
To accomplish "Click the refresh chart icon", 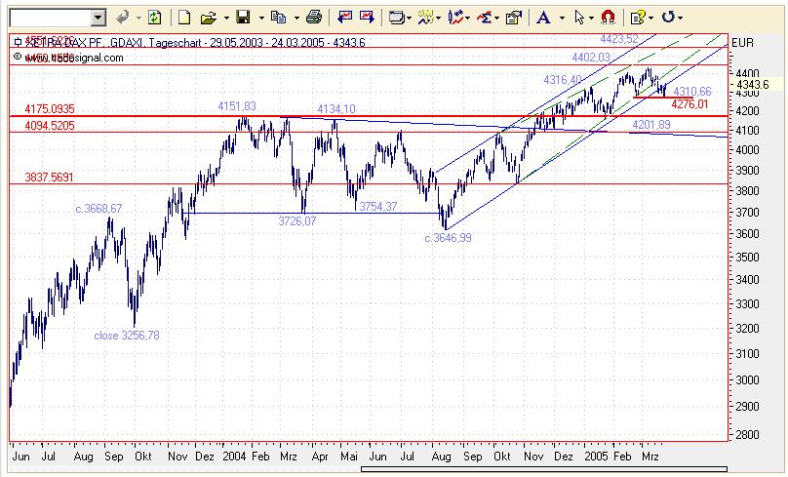I will (x=155, y=19).
